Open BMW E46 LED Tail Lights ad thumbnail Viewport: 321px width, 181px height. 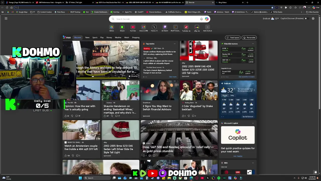click(199, 51)
